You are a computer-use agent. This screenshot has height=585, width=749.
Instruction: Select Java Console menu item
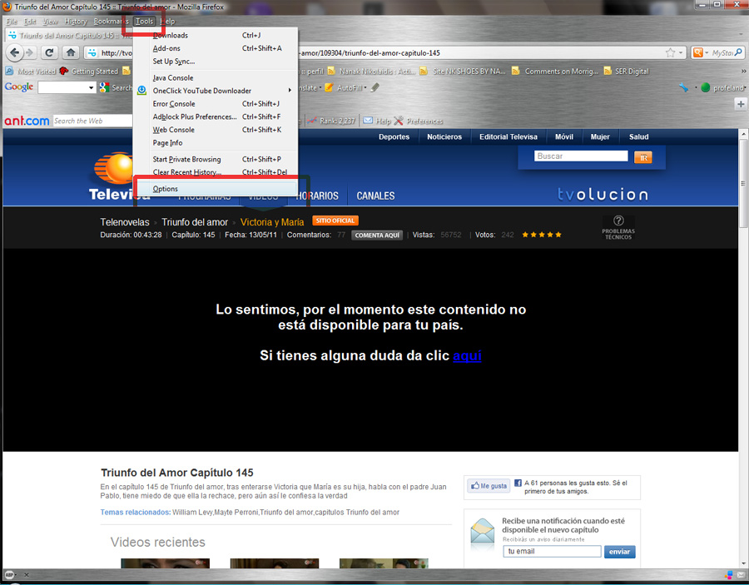(x=216, y=77)
